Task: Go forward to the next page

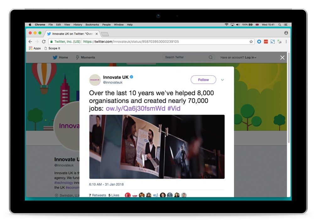Action: coord(37,42)
